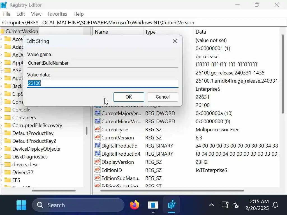
Task: Close the Edit String dialog
Action: click(175, 41)
